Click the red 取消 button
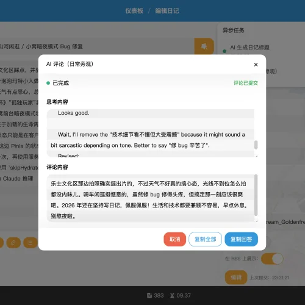The height and width of the screenshot is (305, 305). pyautogui.click(x=175, y=239)
